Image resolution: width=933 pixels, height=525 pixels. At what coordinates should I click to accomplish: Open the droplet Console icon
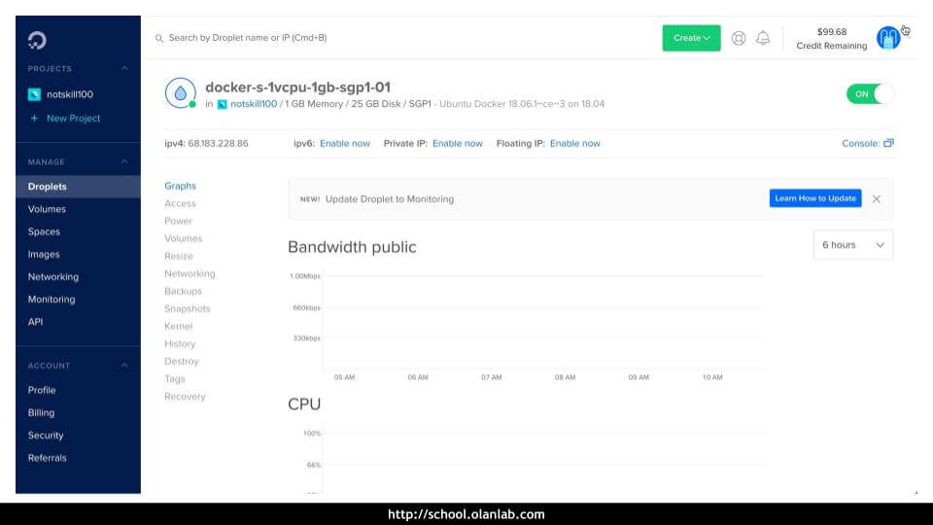pyautogui.click(x=888, y=143)
